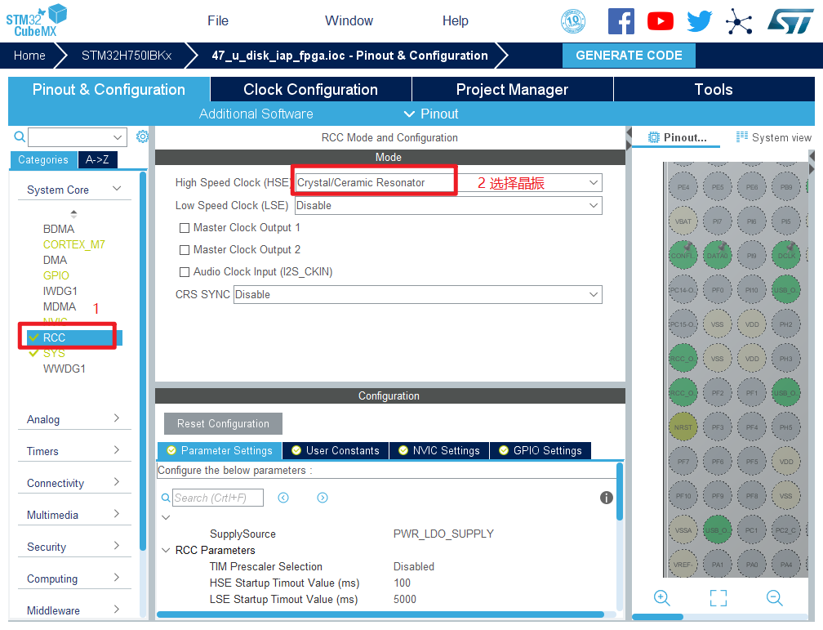Enable Master Clock Output 2 checkbox
This screenshot has height=630, width=823.
[x=185, y=250]
